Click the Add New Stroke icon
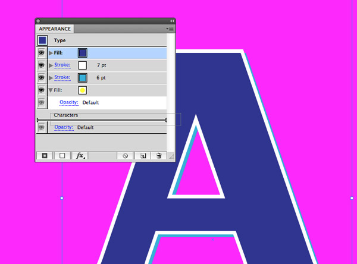 coord(45,156)
